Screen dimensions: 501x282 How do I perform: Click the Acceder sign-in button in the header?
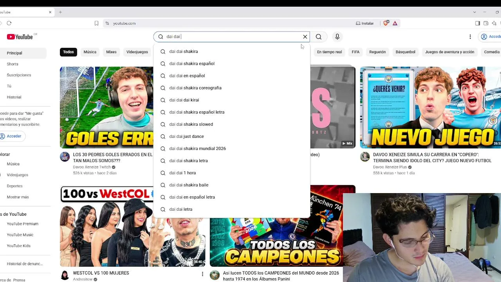[490, 37]
